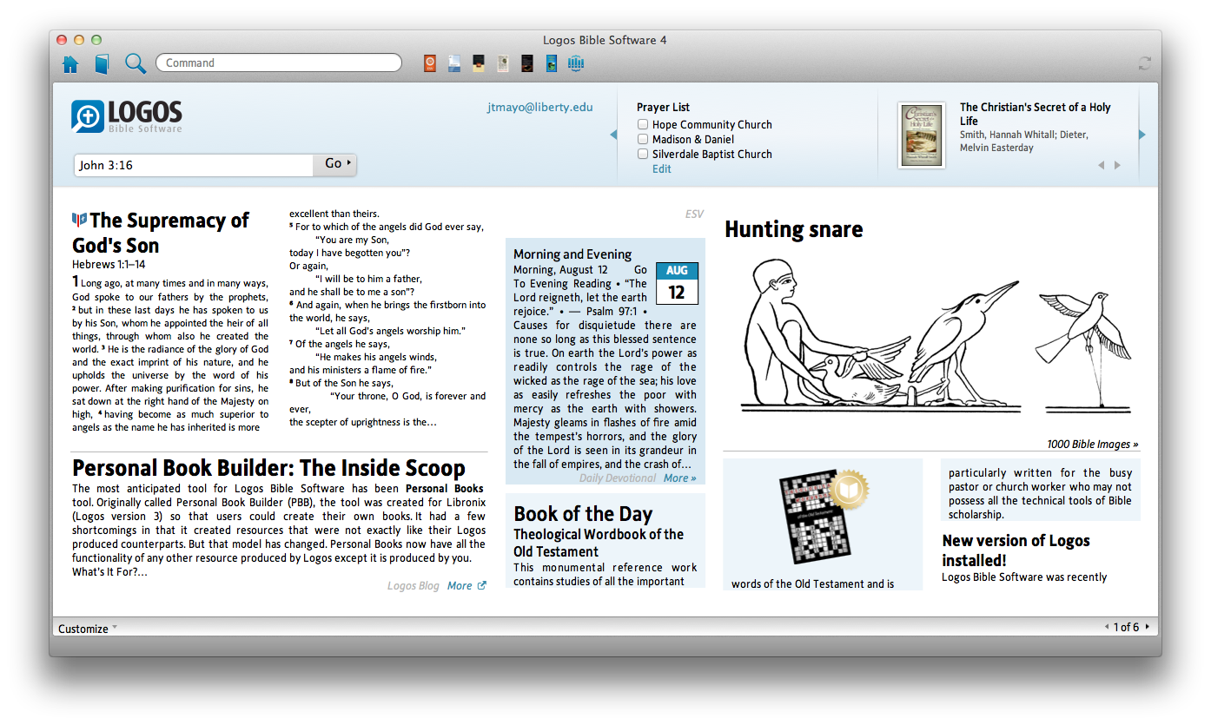
Task: Click the Logos Blog label
Action: pyautogui.click(x=414, y=586)
